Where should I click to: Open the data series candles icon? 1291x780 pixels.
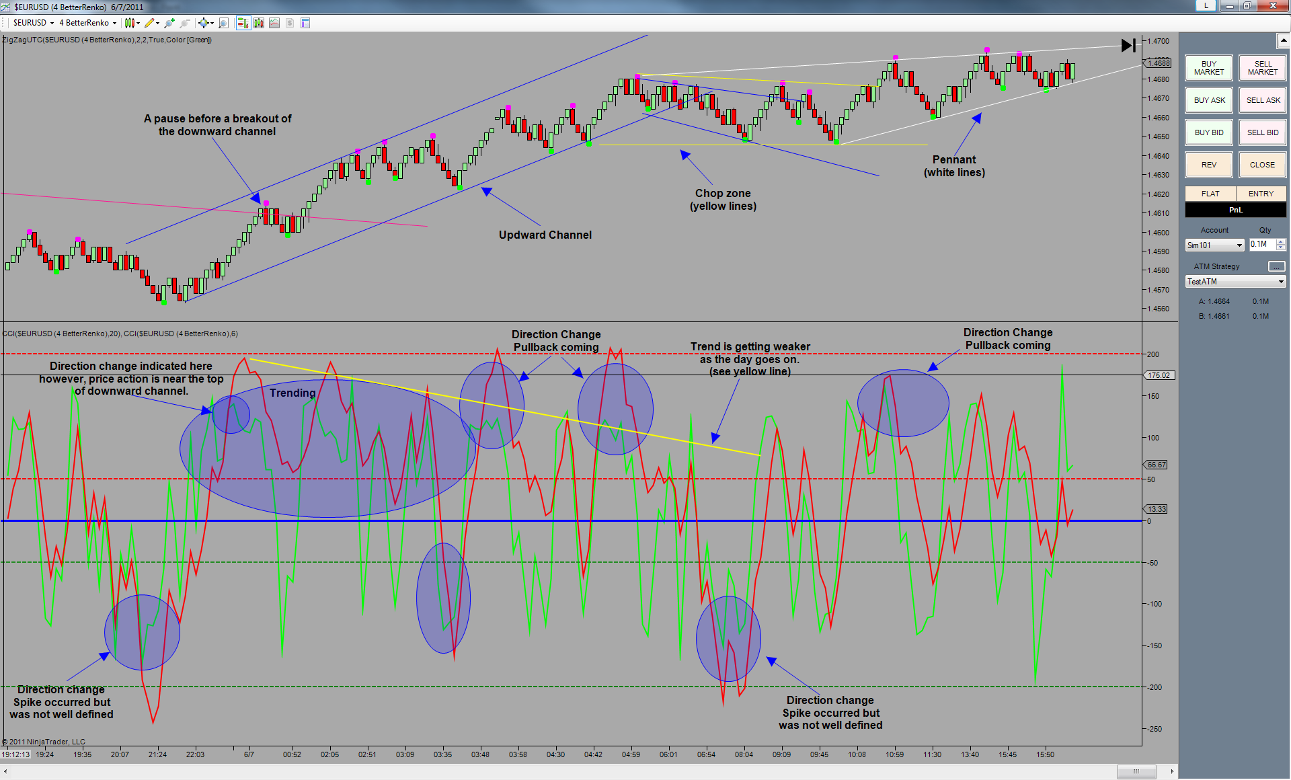tap(259, 23)
